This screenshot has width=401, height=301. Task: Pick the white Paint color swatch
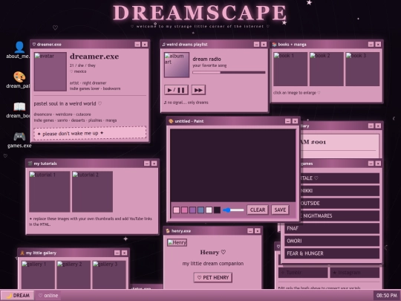pos(209,210)
